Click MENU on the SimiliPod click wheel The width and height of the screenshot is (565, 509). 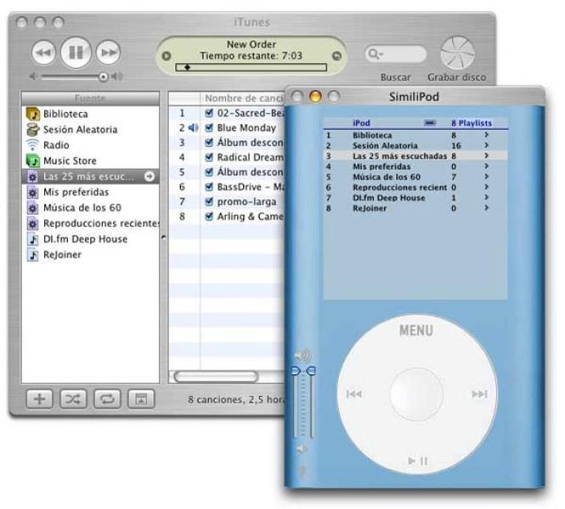415,330
